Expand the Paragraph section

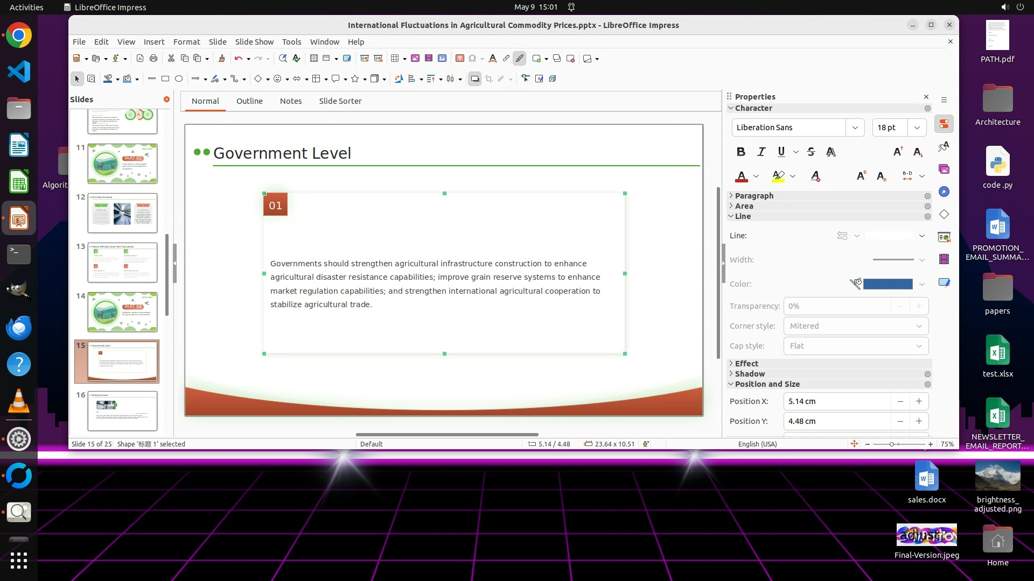[754, 196]
